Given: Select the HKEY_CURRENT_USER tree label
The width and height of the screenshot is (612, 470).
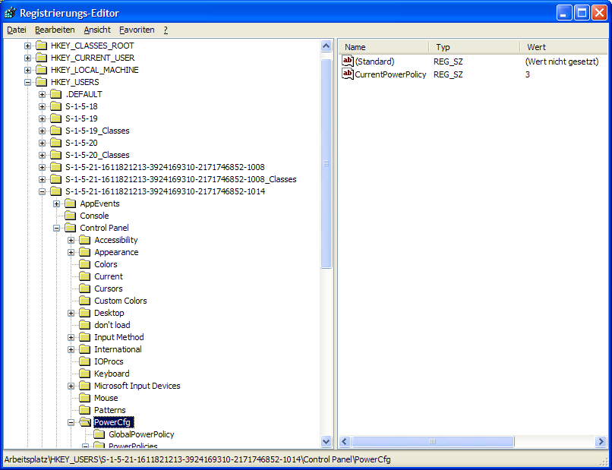Looking at the screenshot, I should coord(93,58).
